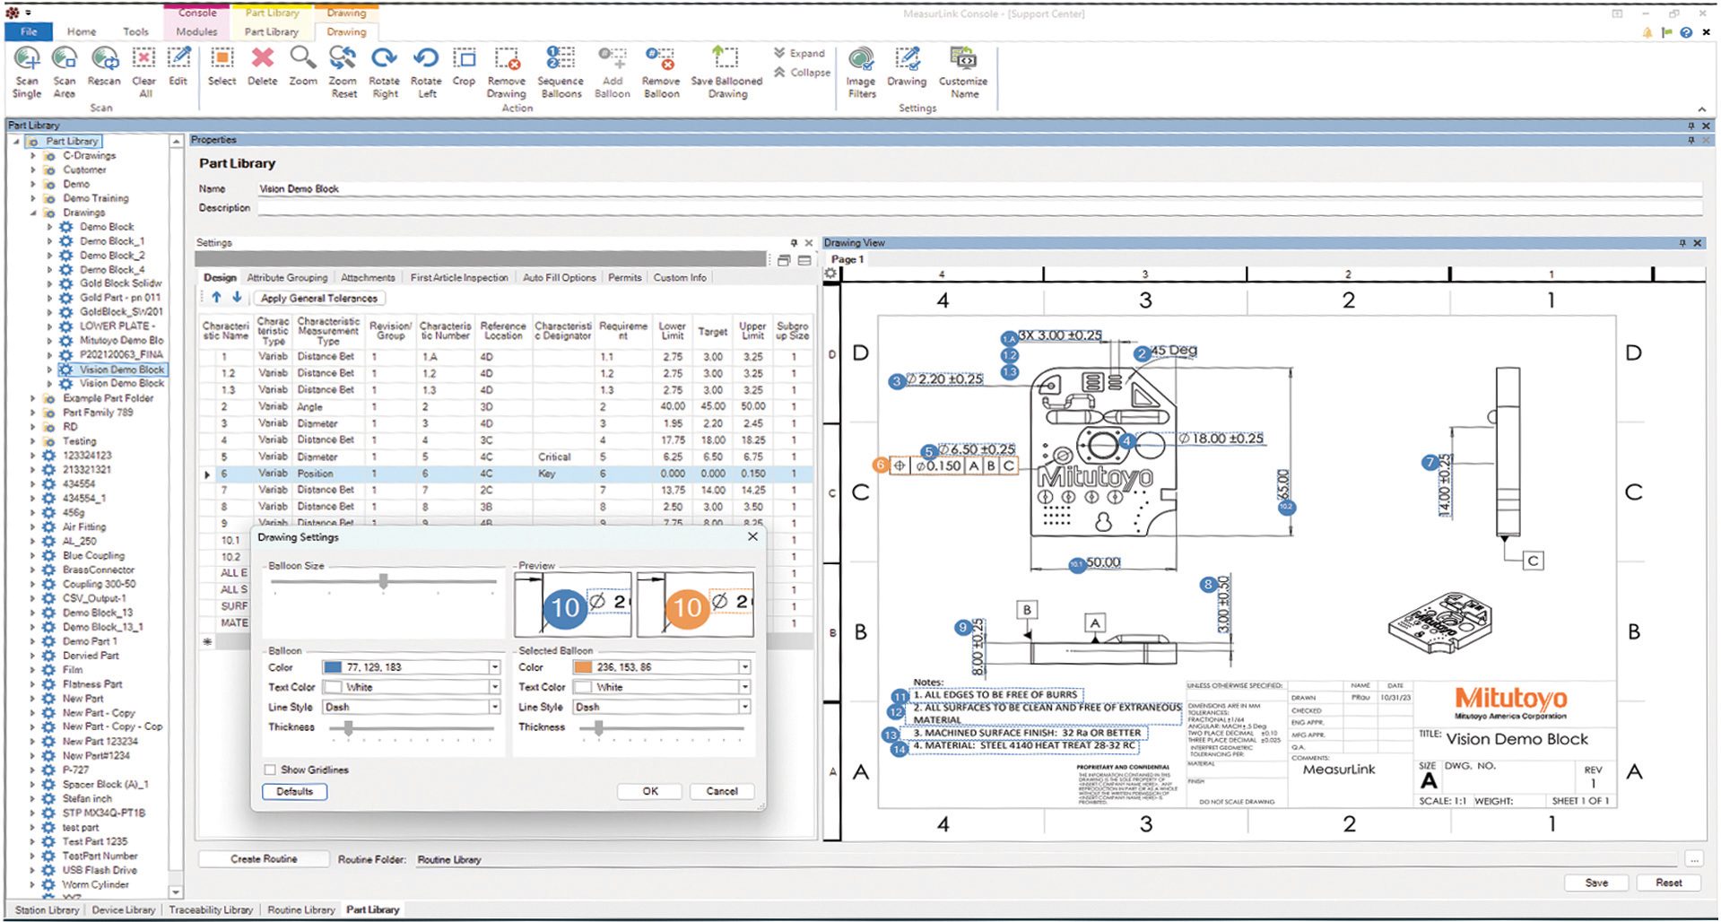This screenshot has width=1721, height=922.
Task: Open the Balloon Color dropdown
Action: [x=494, y=667]
